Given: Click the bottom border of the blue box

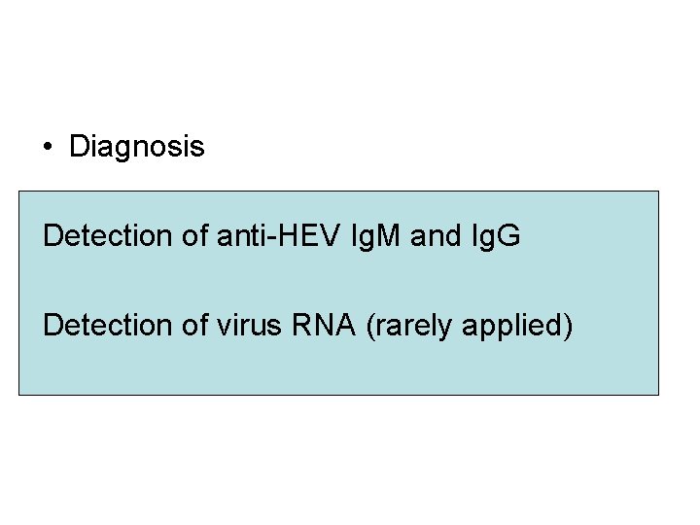Looking at the screenshot, I should coord(338,395).
